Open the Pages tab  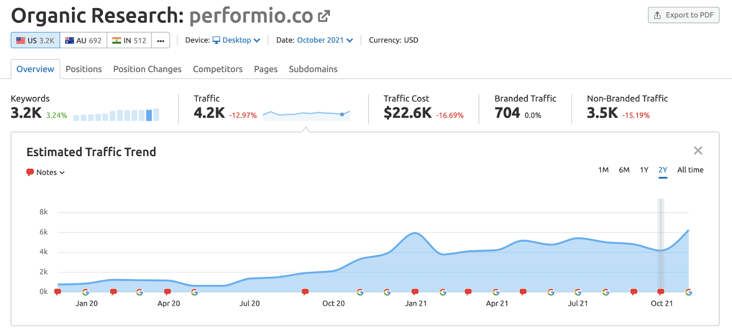click(266, 69)
